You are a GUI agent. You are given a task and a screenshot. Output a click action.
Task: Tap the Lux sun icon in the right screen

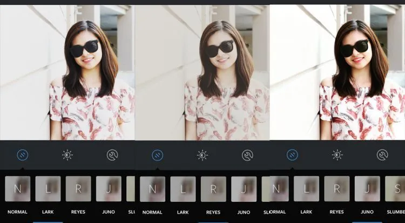click(x=337, y=155)
